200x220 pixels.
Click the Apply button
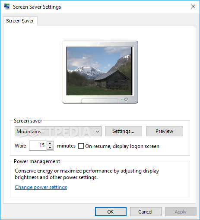click(181, 212)
